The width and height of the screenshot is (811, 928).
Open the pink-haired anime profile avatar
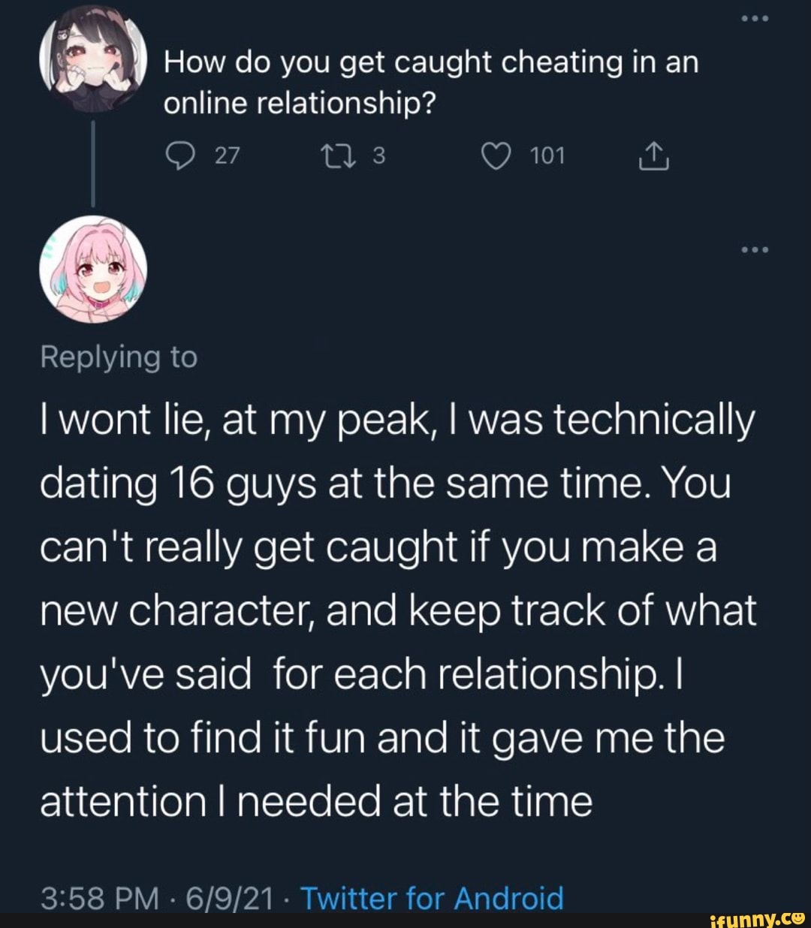93,269
